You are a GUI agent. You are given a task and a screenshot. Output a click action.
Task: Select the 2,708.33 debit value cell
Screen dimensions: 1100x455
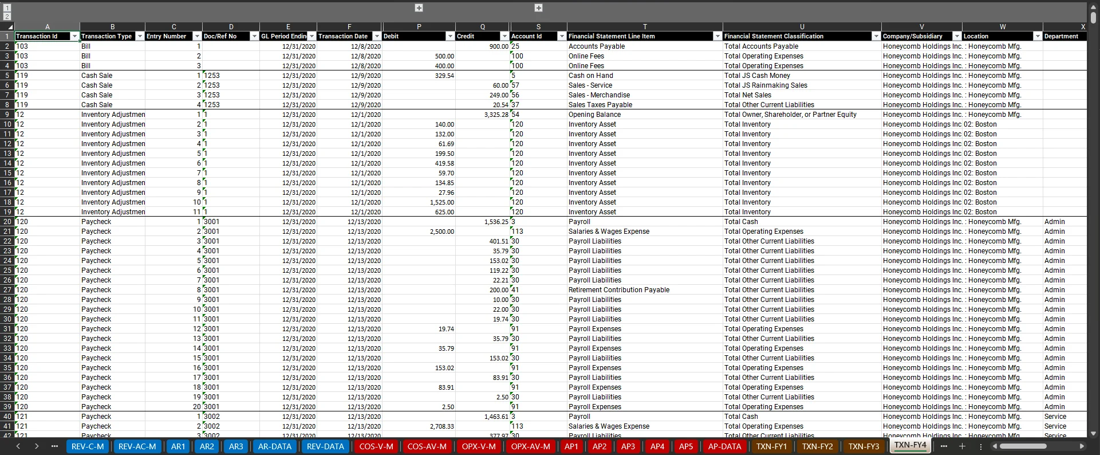click(419, 426)
